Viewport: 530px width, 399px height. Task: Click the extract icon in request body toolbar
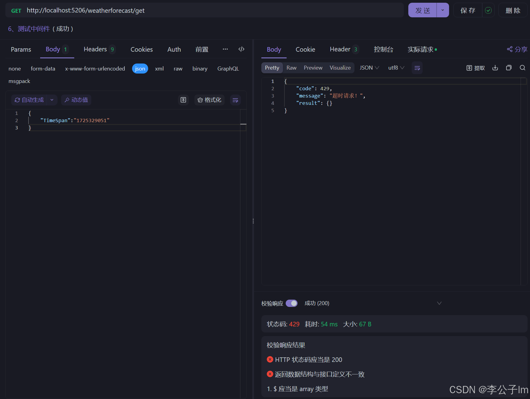tap(183, 100)
